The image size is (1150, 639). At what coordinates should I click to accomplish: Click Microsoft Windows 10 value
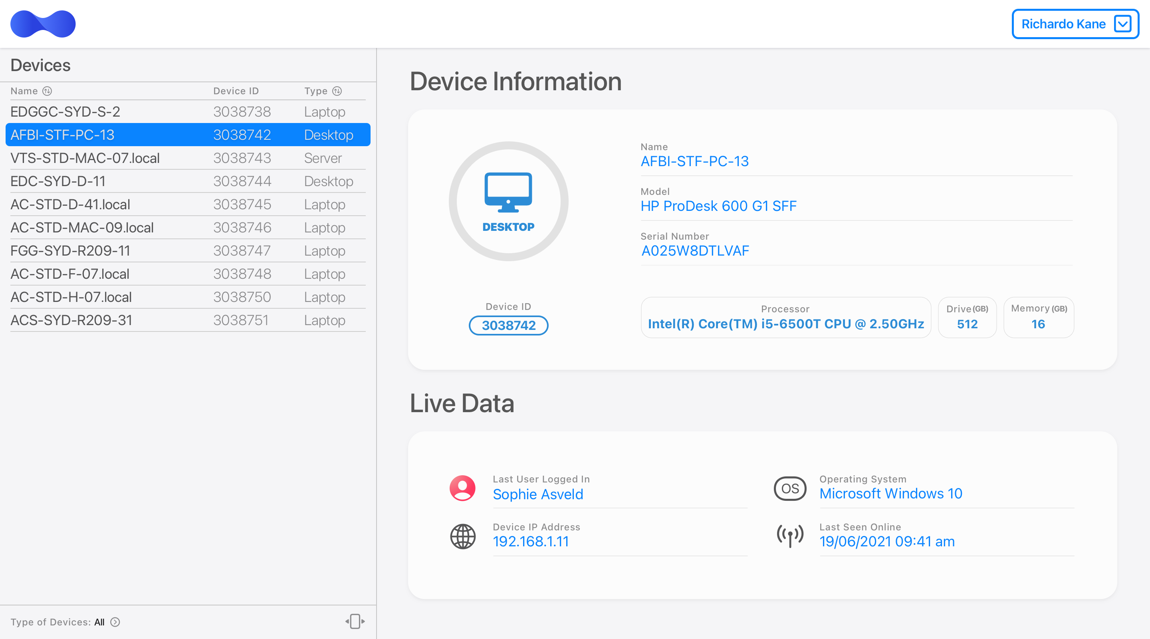point(891,493)
